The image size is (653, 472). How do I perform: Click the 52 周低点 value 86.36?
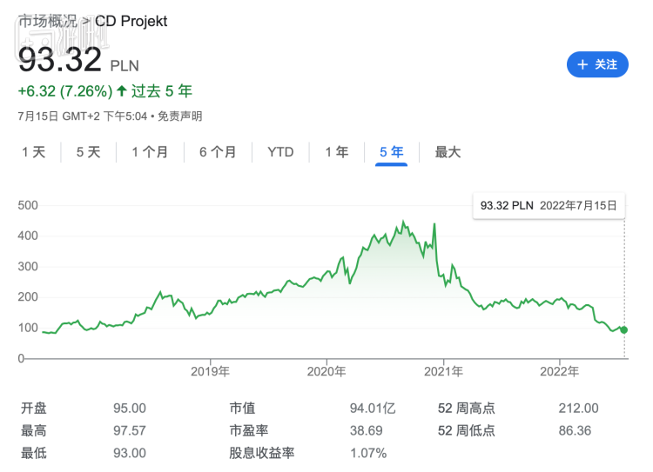pos(575,431)
